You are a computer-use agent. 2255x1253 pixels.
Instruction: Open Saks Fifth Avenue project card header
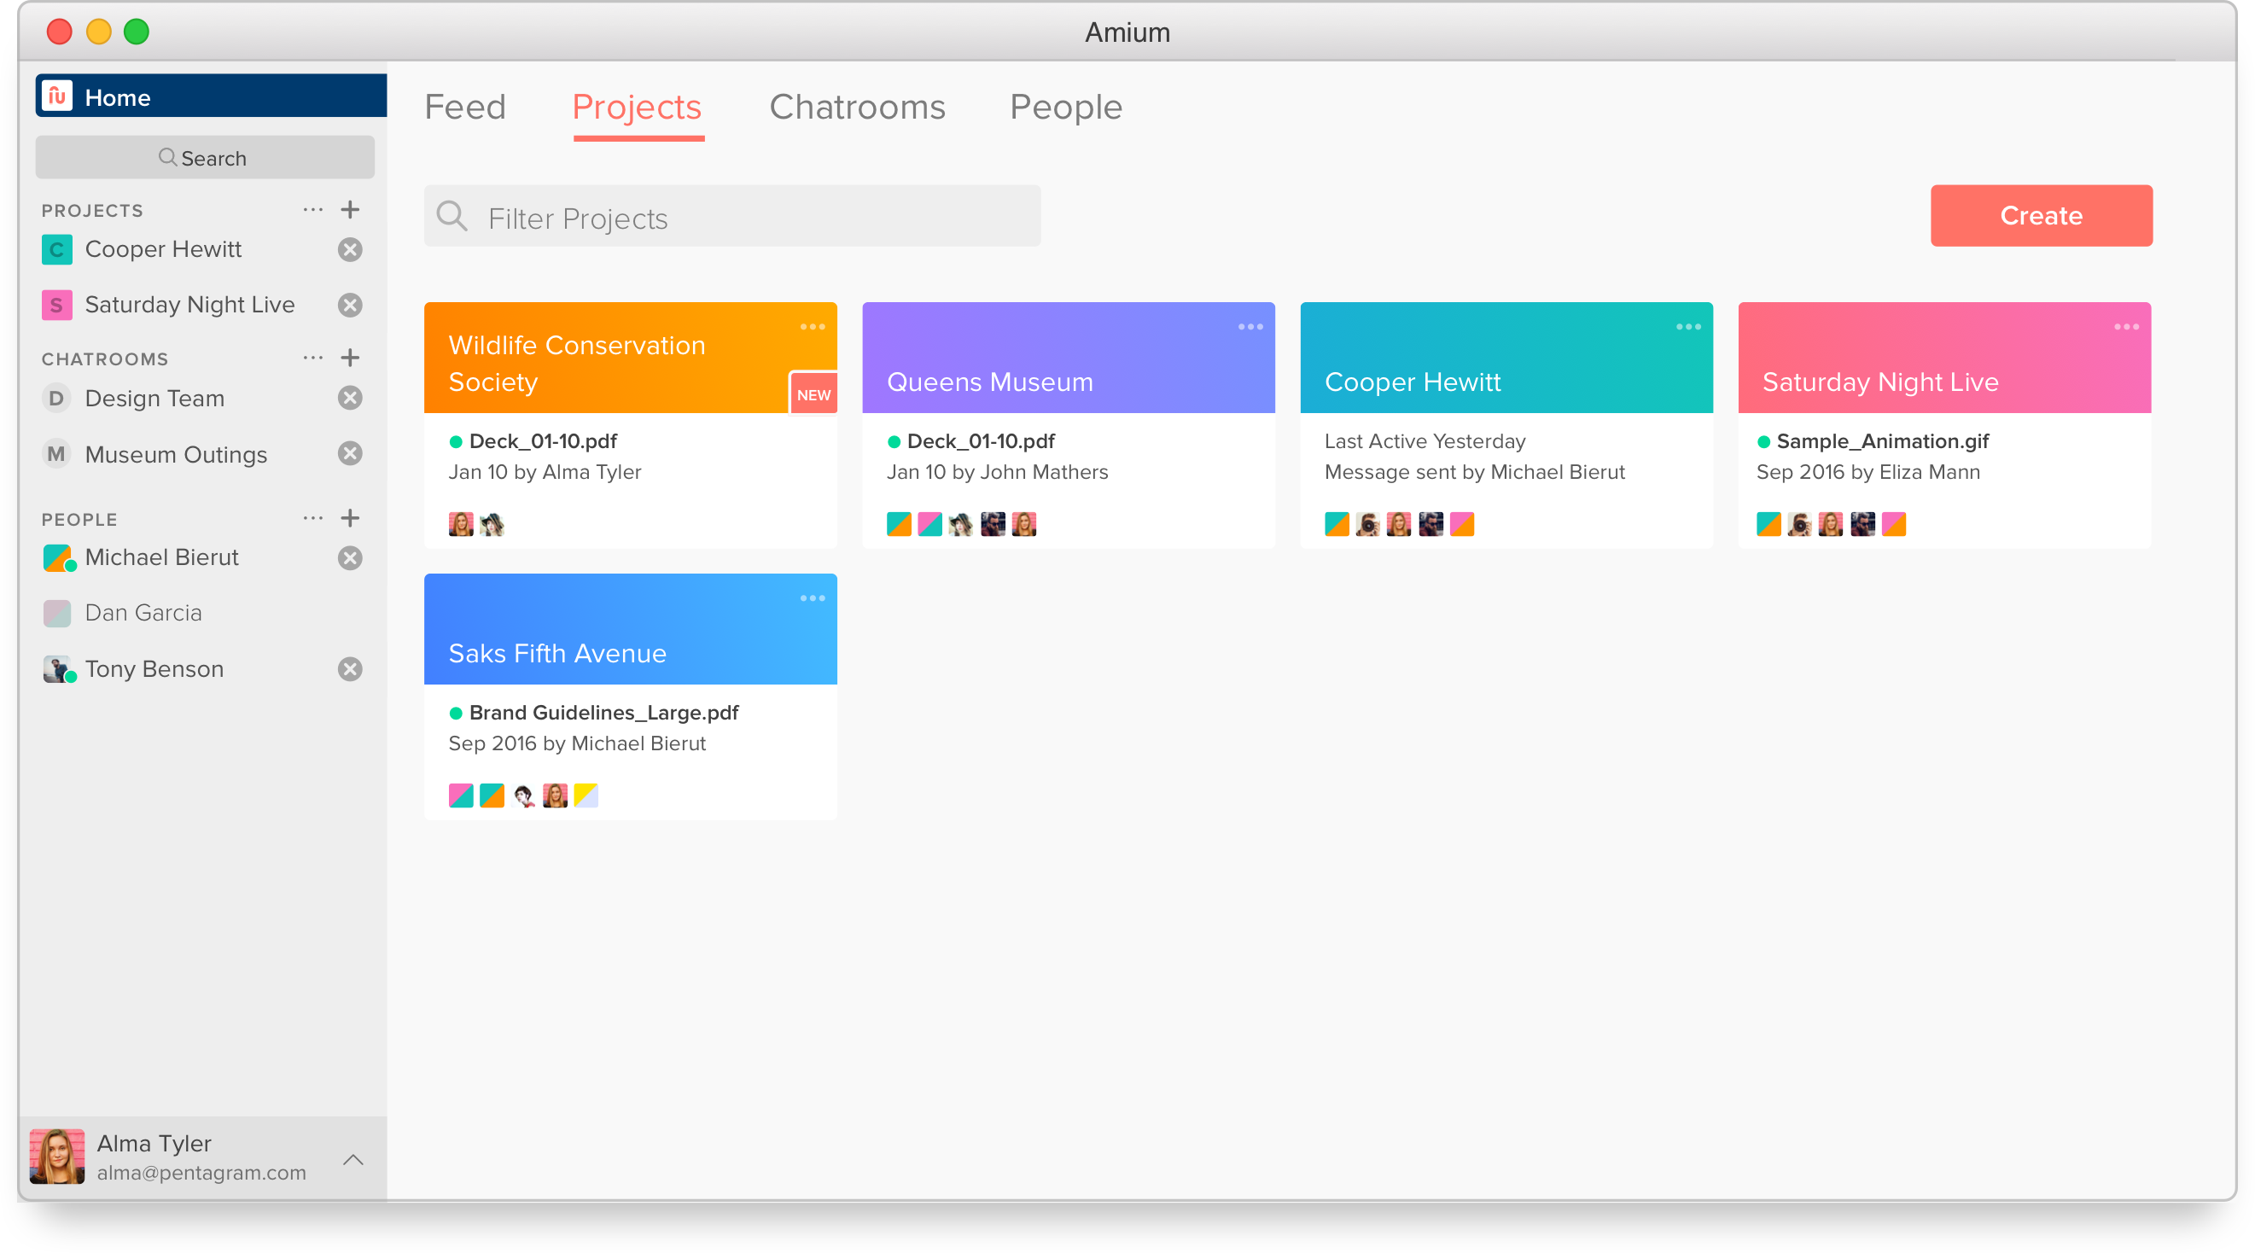[x=630, y=630]
